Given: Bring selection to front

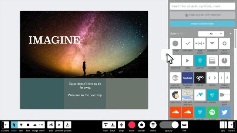Looking at the screenshot, I should (106, 125).
